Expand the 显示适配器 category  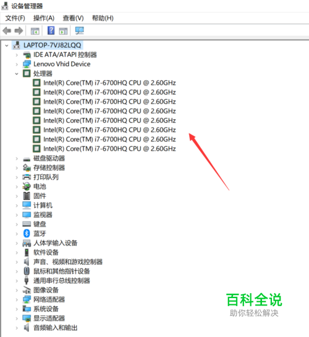coord(17,318)
